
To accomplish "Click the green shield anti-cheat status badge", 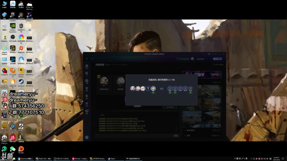I will click(x=183, y=59).
